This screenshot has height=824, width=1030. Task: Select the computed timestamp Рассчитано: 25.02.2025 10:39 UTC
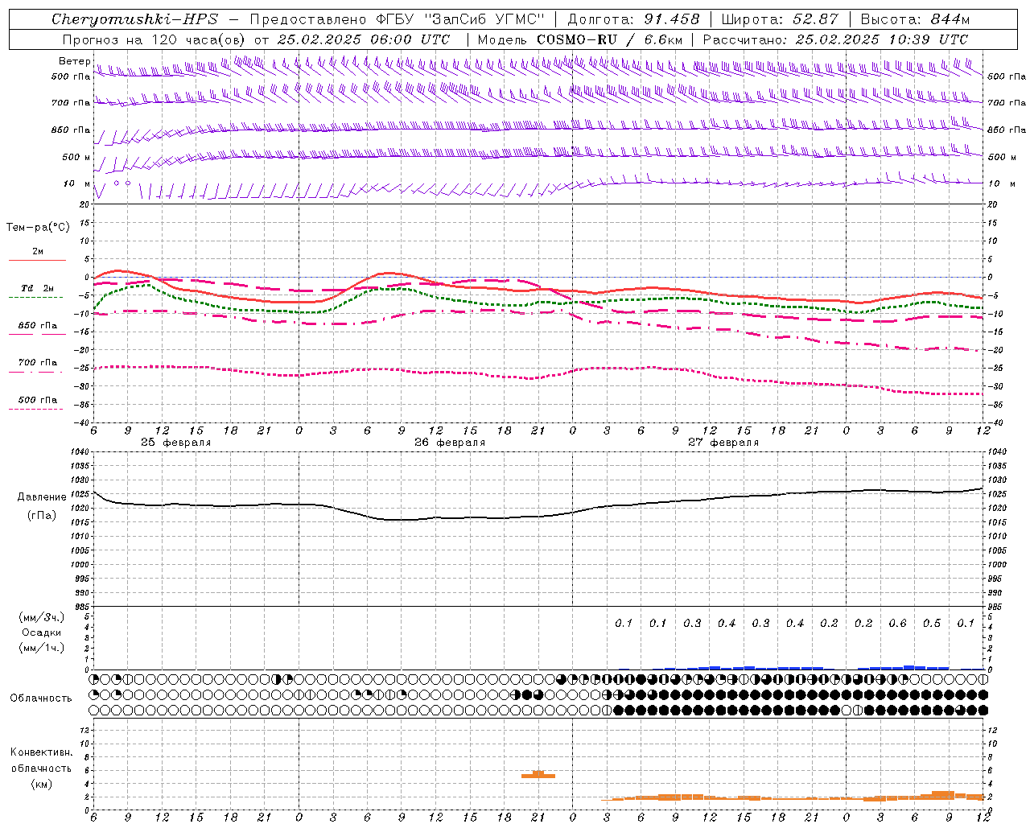coord(836,39)
